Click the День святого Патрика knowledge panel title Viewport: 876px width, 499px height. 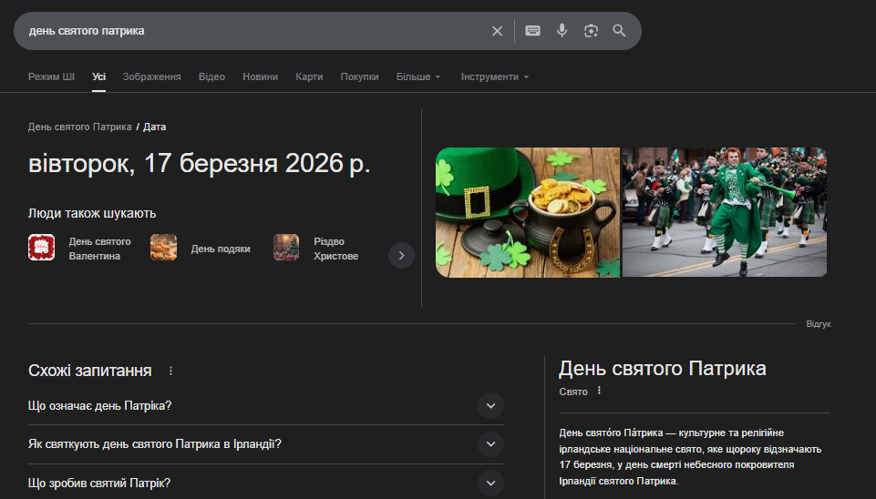(x=663, y=369)
